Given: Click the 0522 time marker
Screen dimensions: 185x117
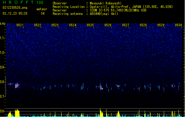Looking at the screenshot, I should (38, 25).
